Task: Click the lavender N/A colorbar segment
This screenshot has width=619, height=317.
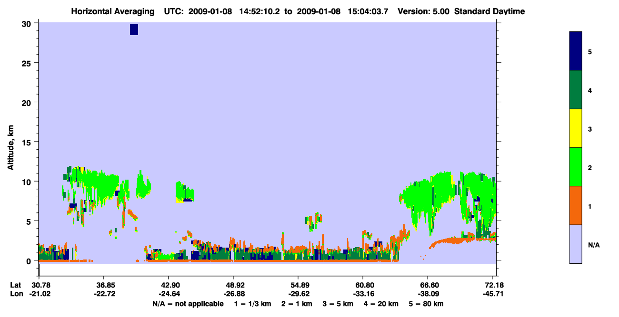Action: click(x=576, y=244)
